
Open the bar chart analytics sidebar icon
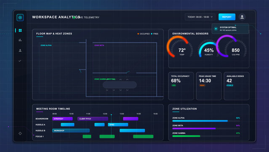[20, 40]
